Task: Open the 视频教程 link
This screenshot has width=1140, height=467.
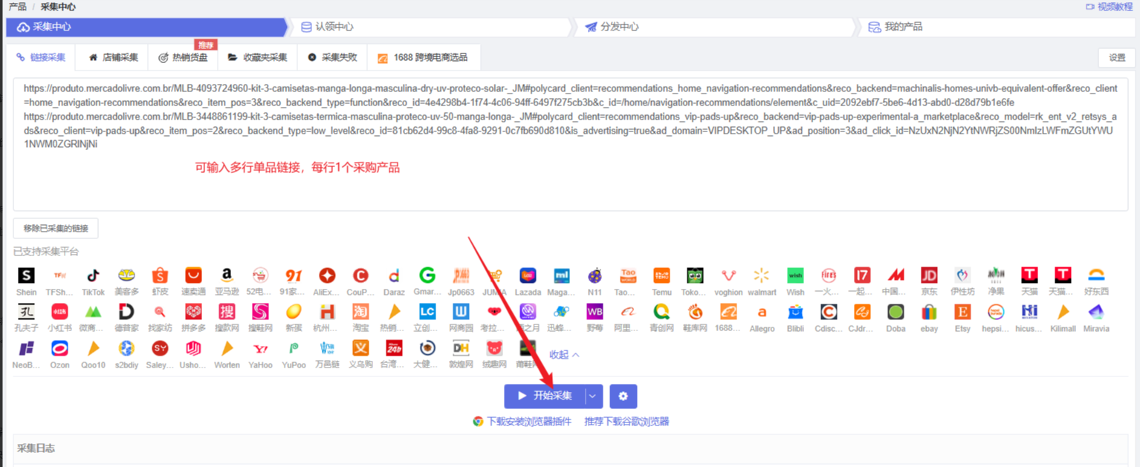Action: (x=1108, y=7)
